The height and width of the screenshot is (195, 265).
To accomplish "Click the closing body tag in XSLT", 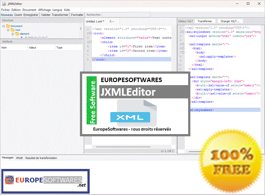I will pyautogui.click(x=201, y=61).
